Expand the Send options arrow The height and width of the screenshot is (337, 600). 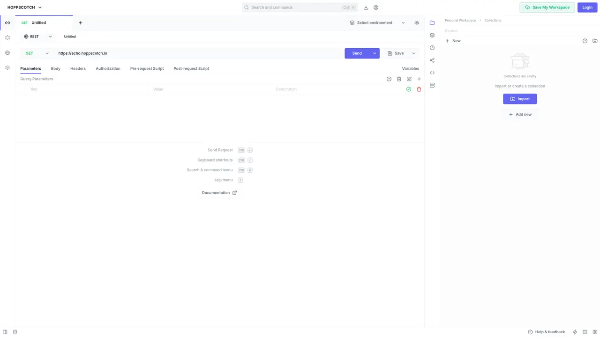(x=375, y=53)
